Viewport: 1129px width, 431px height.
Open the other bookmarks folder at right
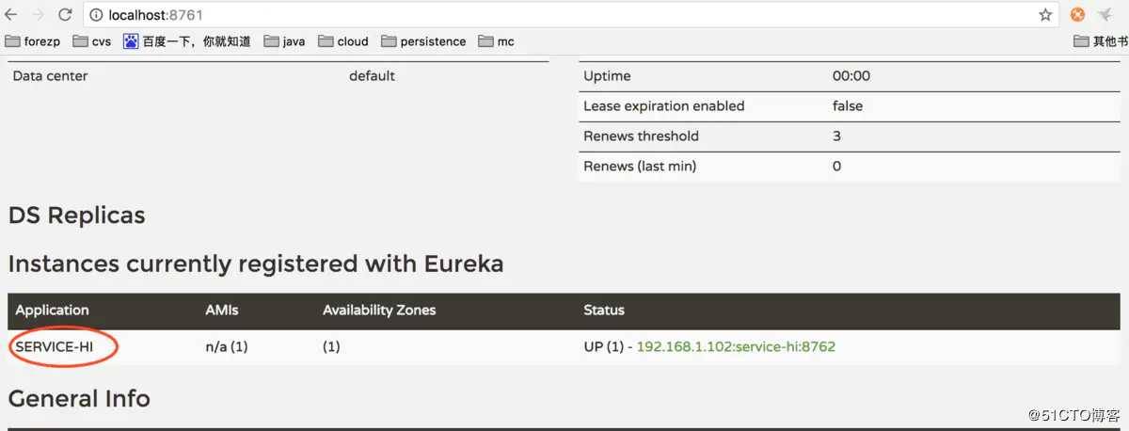[x=1101, y=41]
